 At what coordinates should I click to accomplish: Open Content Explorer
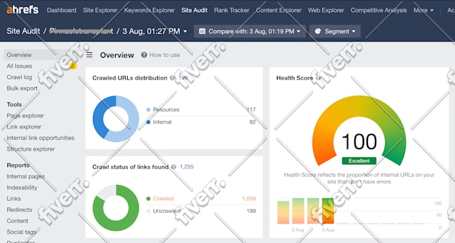[278, 10]
